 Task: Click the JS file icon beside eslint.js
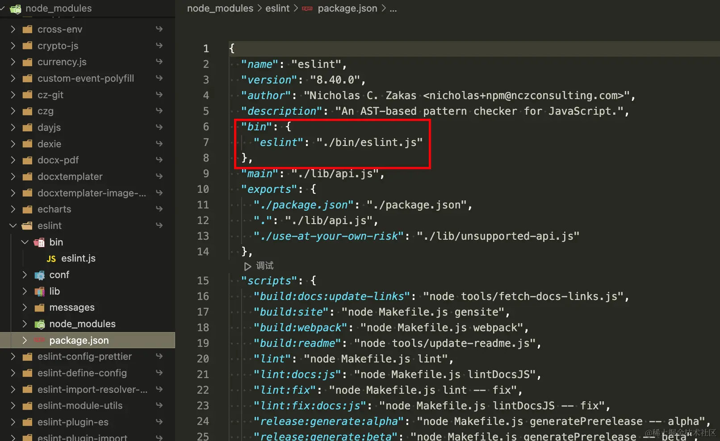[x=51, y=259]
